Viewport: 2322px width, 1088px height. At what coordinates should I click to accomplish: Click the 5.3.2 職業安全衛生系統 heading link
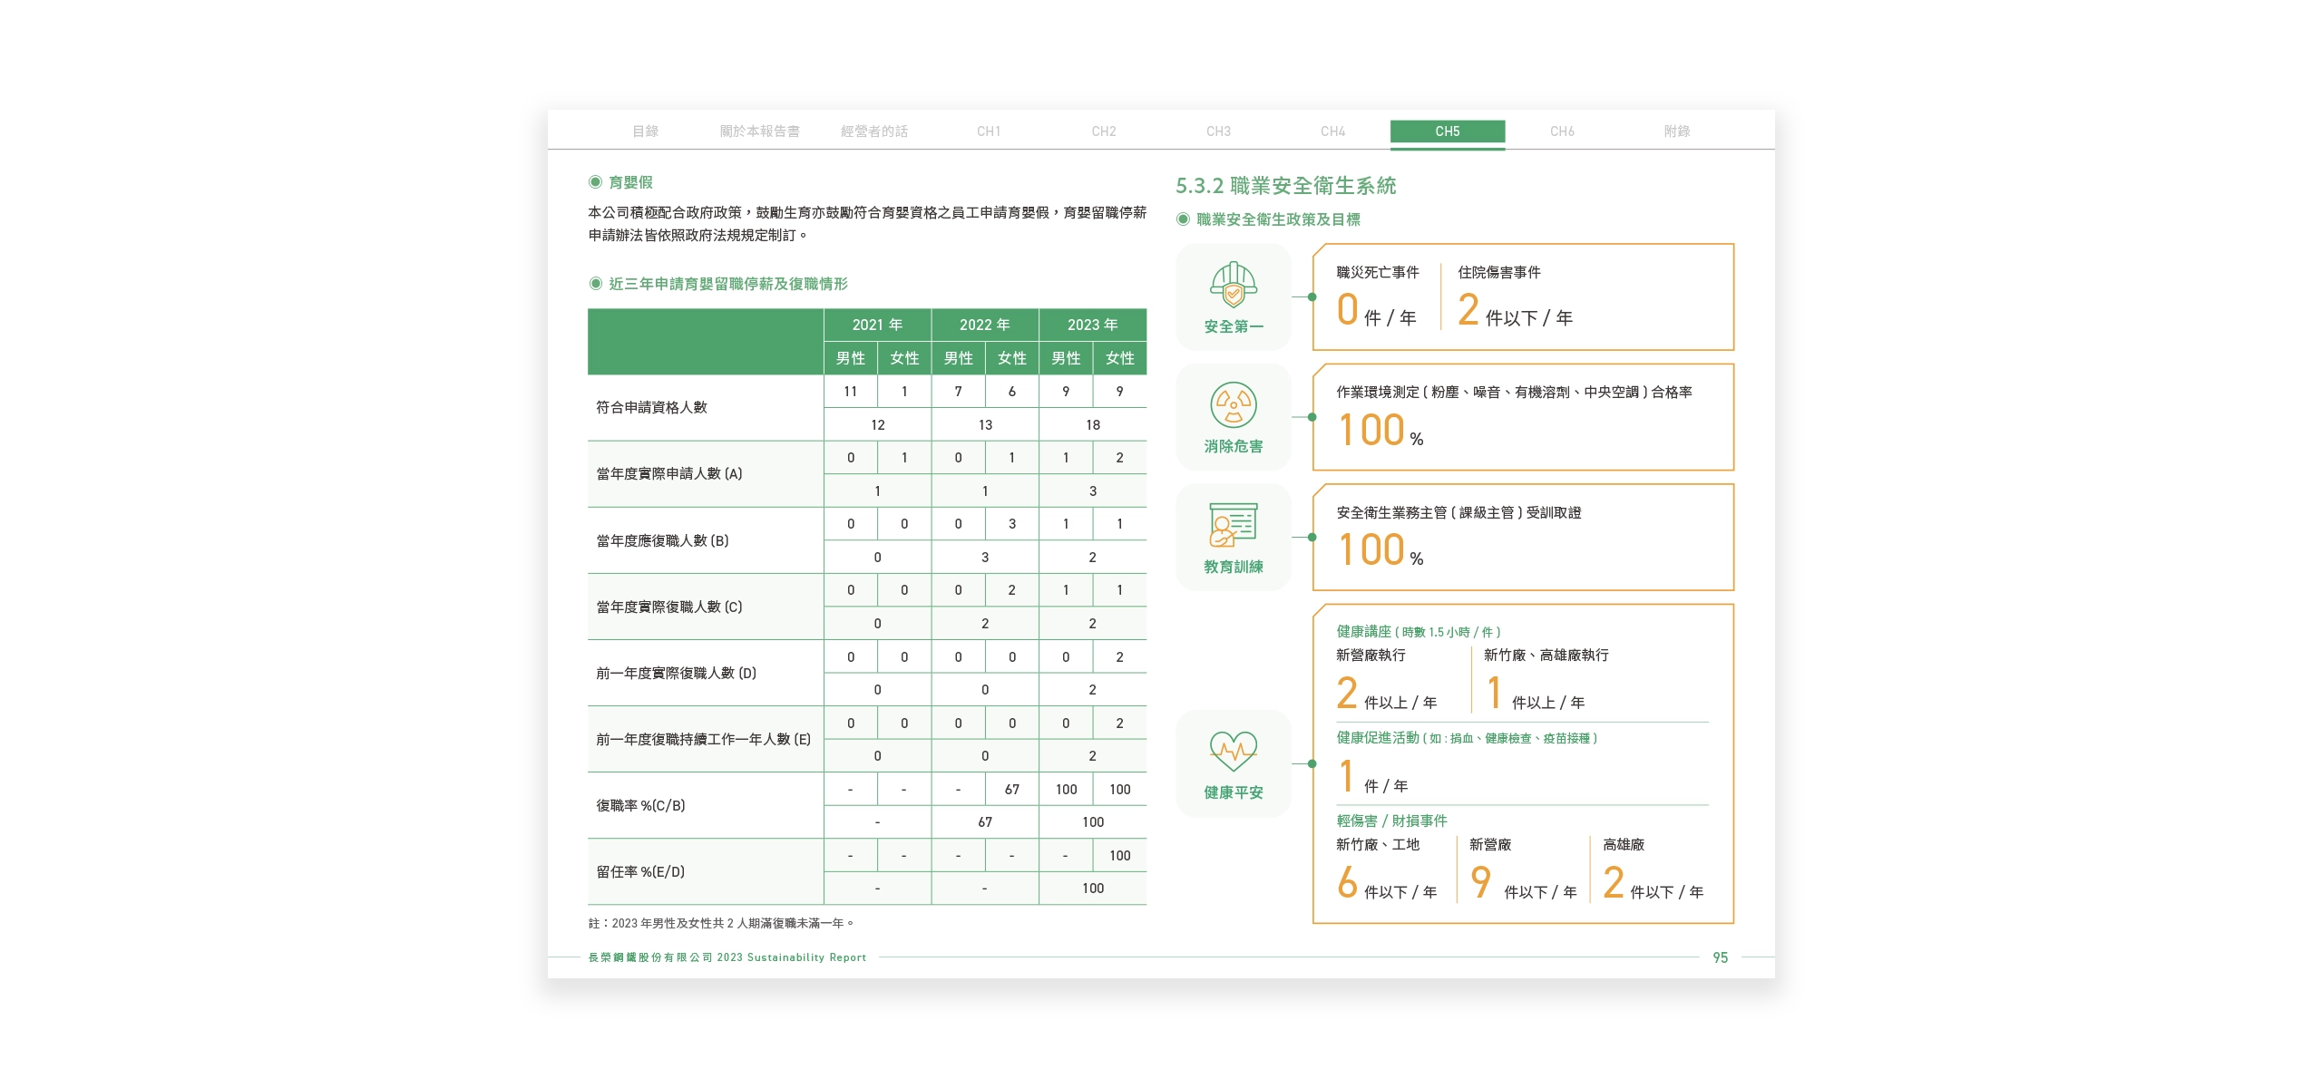pyautogui.click(x=1288, y=184)
